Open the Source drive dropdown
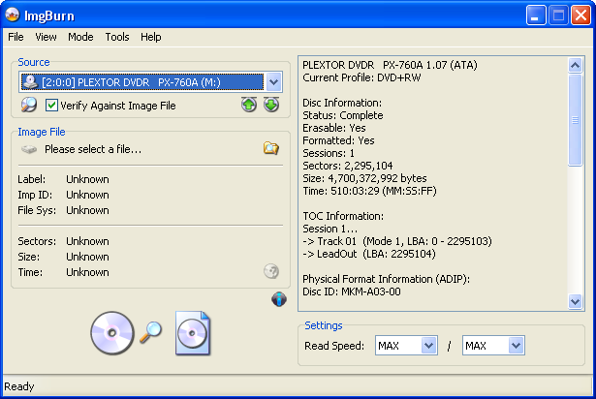The width and height of the screenshot is (596, 399). pos(273,82)
